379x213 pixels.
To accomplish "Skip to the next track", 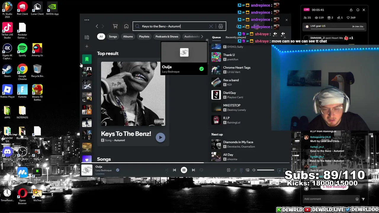I will (x=193, y=170).
